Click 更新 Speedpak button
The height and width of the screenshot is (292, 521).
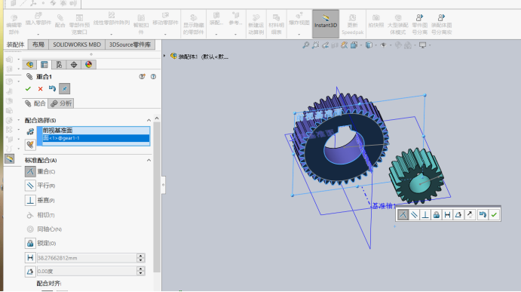pos(353,24)
